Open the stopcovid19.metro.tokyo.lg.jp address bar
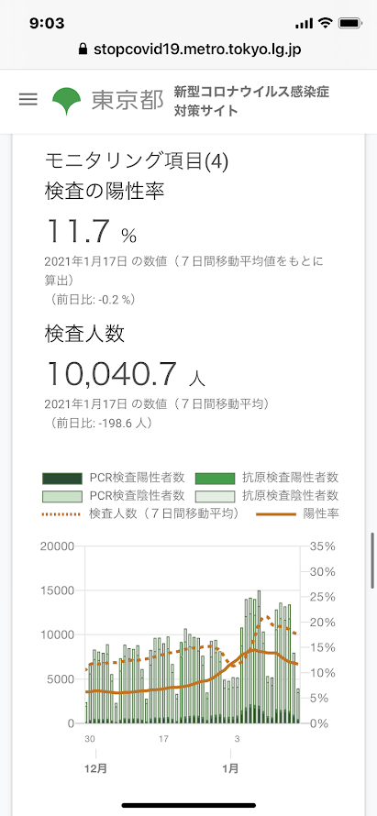 click(189, 50)
